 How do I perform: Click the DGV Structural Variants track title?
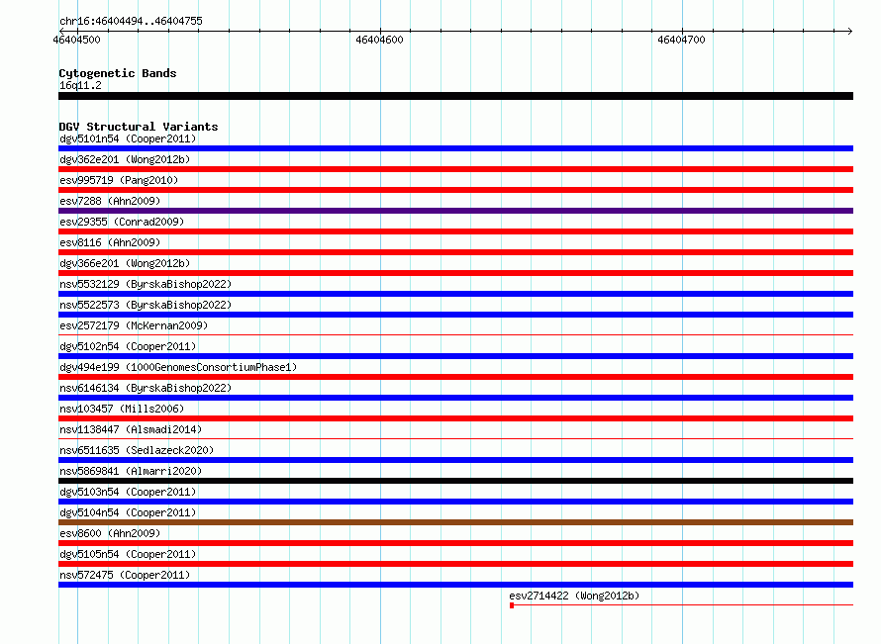point(139,127)
